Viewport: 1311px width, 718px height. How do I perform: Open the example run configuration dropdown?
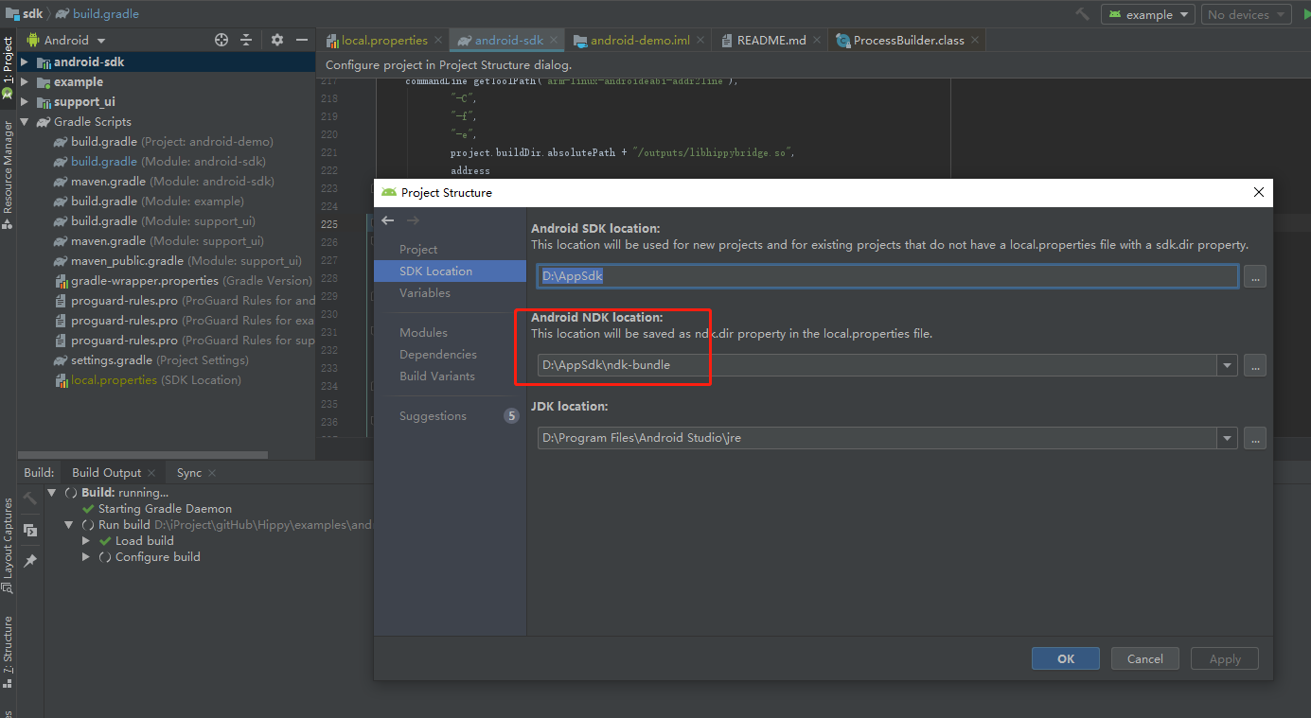(1147, 14)
